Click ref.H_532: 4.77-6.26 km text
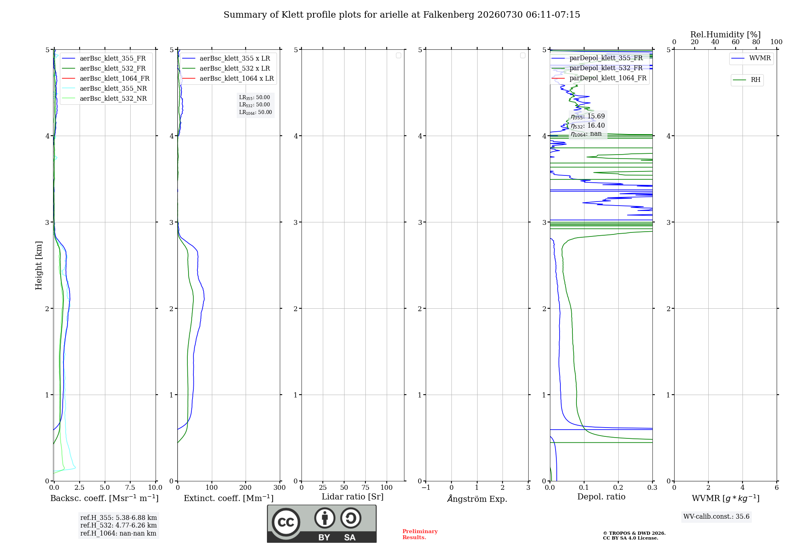This screenshot has width=804, height=546. coord(119,526)
